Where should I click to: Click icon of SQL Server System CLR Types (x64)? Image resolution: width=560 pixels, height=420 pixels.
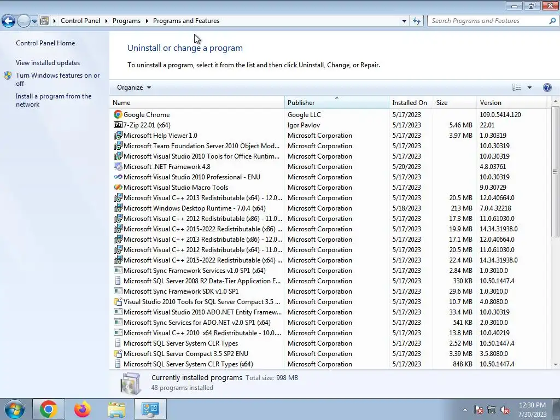pyautogui.click(x=118, y=364)
